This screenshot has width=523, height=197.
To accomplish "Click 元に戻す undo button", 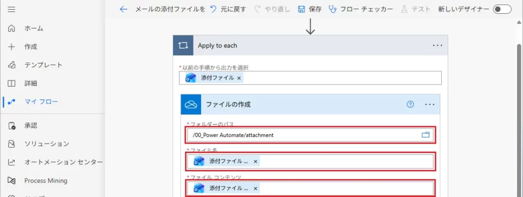I will tap(228, 9).
